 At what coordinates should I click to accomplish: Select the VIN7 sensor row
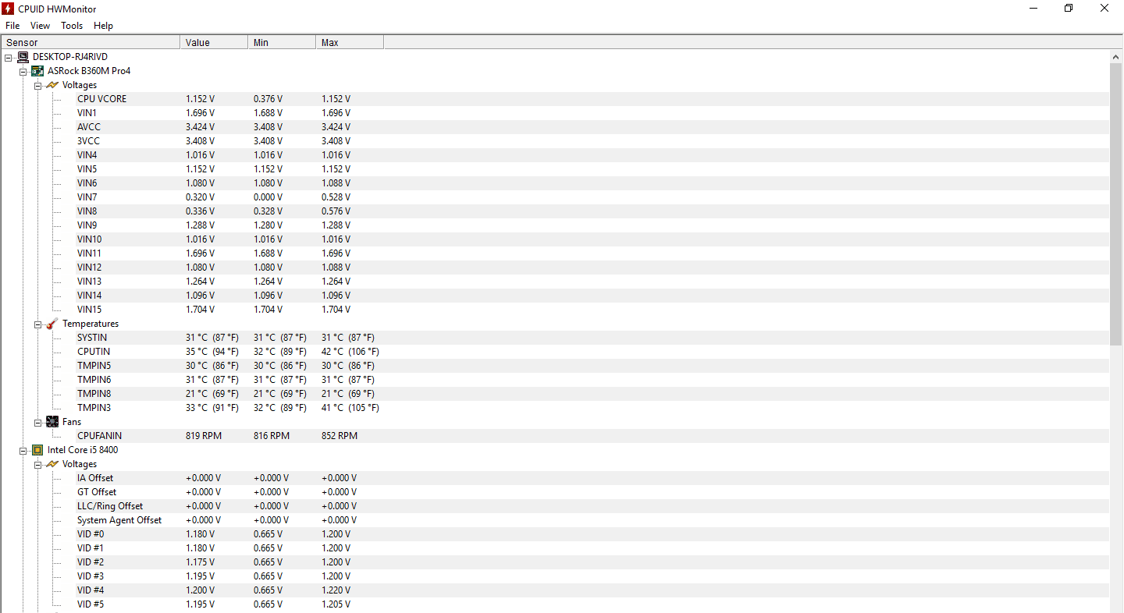pyautogui.click(x=592, y=197)
